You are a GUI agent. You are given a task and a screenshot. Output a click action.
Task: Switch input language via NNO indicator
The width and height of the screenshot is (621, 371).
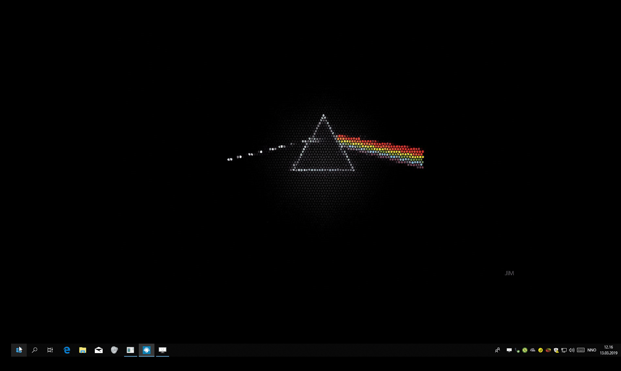click(592, 350)
